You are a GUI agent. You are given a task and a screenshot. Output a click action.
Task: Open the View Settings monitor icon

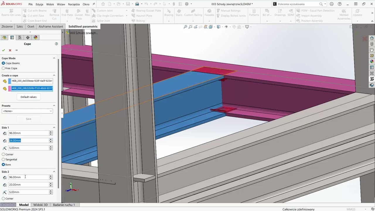pos(247,27)
